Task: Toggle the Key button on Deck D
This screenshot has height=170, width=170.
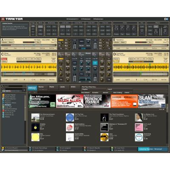Action: 150,59
